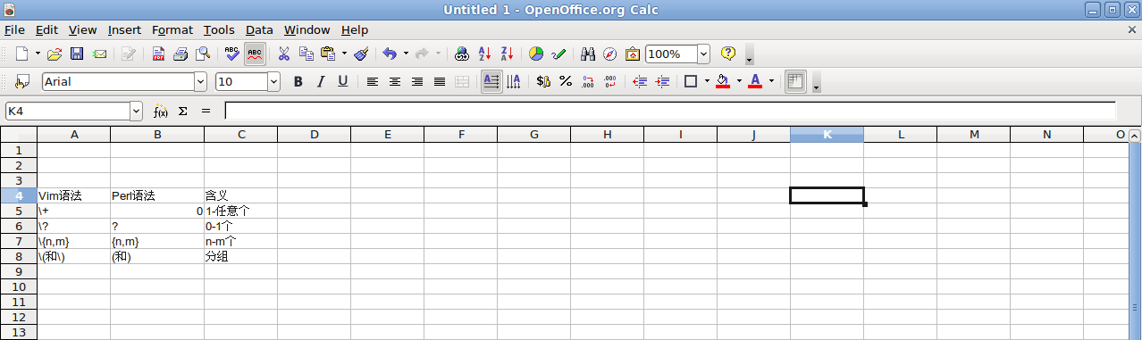Copy selection to clipboard

tap(306, 54)
